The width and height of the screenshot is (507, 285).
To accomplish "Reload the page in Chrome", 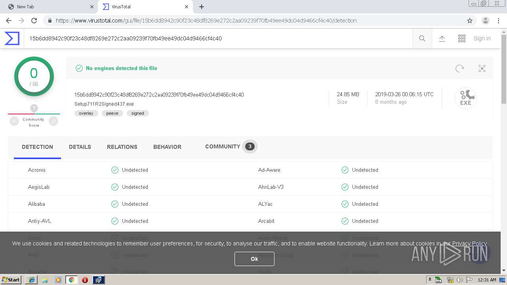I will [34, 21].
